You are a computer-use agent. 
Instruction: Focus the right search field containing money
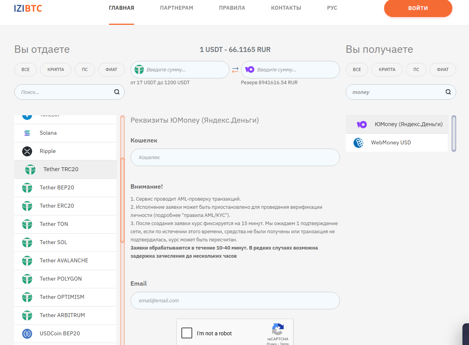pos(401,92)
